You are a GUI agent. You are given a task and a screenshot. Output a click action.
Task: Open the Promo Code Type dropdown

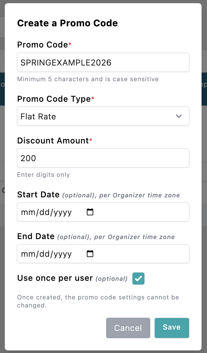click(x=103, y=116)
